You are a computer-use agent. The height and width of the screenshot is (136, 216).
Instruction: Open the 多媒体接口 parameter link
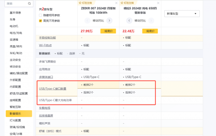pos(46,77)
